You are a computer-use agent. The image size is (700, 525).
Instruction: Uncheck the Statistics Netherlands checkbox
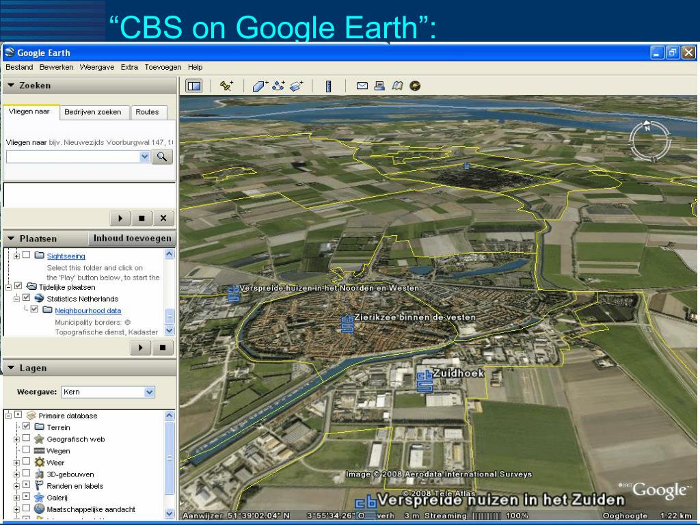27,298
